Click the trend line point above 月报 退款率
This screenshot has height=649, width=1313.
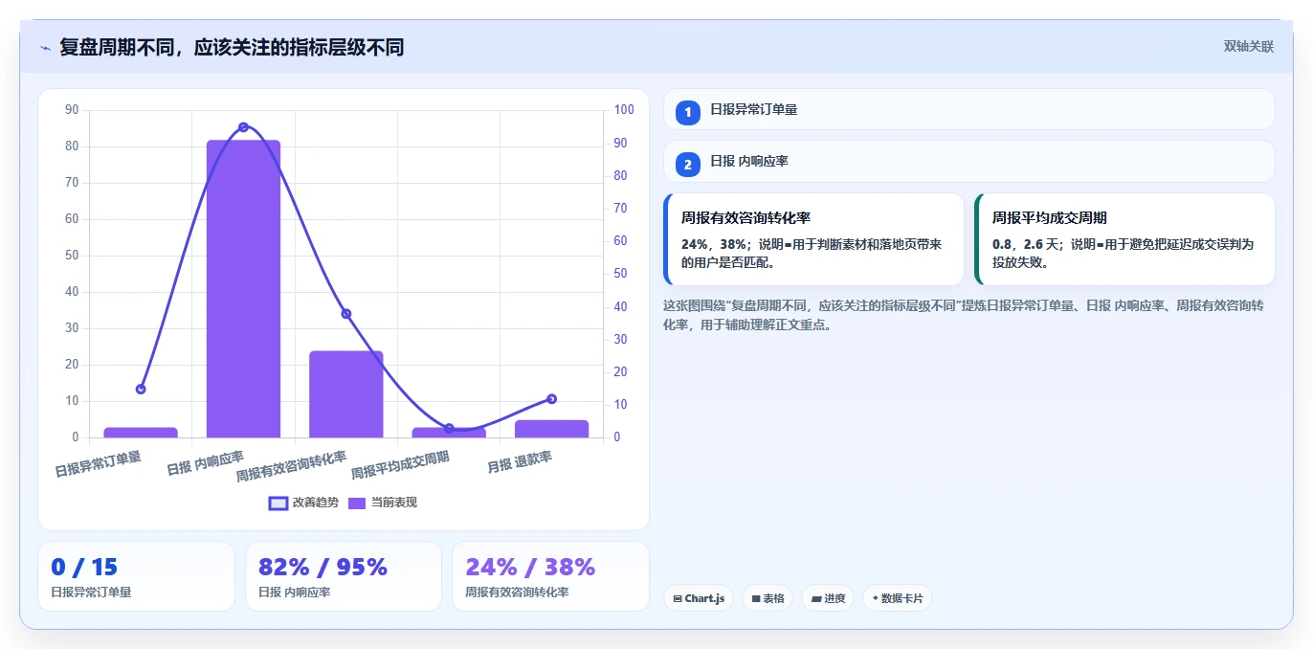[x=551, y=399]
